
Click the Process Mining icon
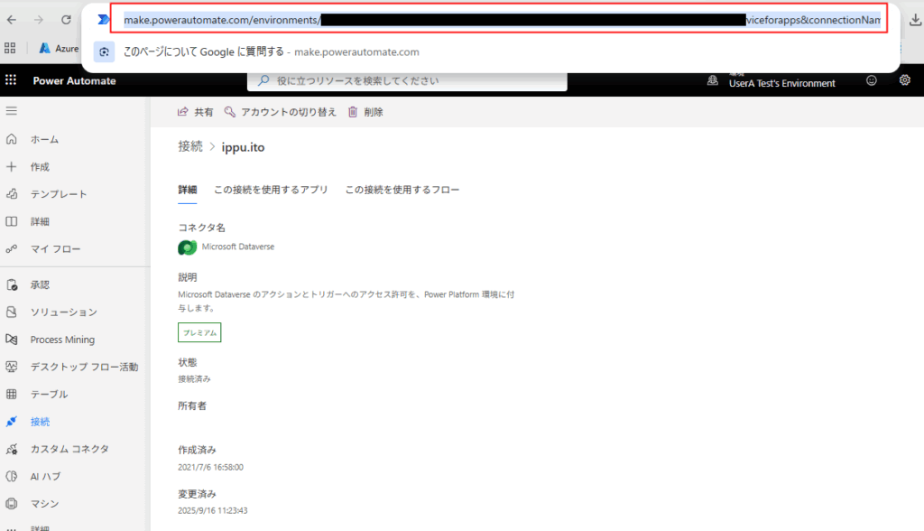pyautogui.click(x=11, y=340)
